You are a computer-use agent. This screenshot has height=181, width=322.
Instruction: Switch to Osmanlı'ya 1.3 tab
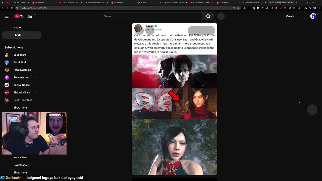(x=202, y=3)
